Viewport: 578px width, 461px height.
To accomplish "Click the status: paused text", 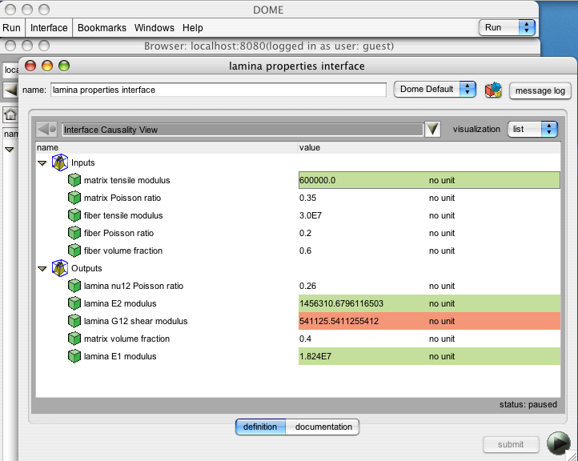I will click(x=528, y=405).
